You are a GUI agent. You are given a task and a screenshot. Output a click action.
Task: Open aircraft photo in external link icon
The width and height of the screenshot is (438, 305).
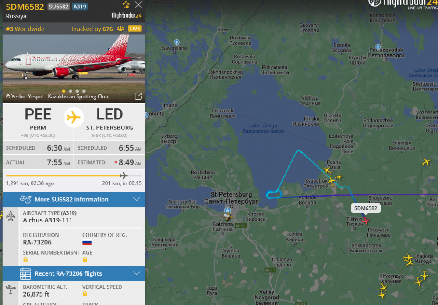(x=138, y=96)
